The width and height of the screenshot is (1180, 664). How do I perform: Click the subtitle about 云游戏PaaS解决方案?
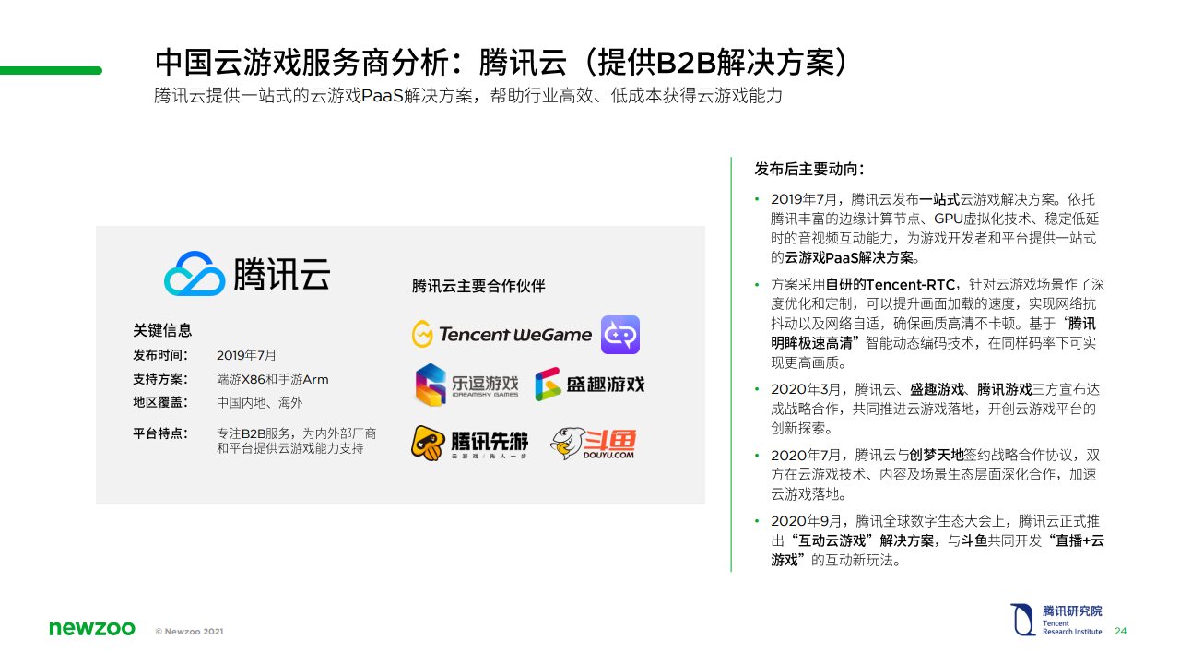468,96
